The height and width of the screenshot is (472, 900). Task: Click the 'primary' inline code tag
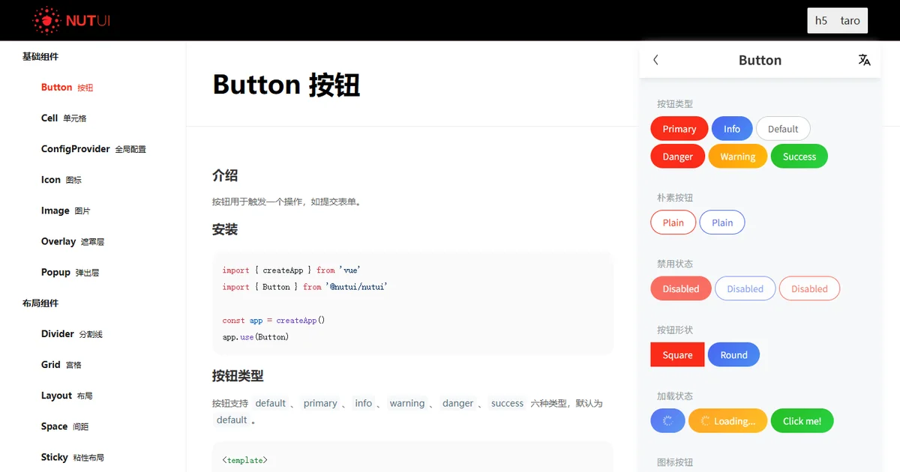(320, 403)
